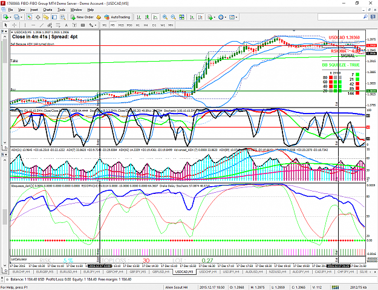Viewport: 378px width, 290px height.
Task: Select the trendline tool
Action: tap(42, 25)
